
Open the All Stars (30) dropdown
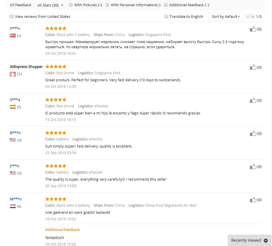tap(50, 5)
